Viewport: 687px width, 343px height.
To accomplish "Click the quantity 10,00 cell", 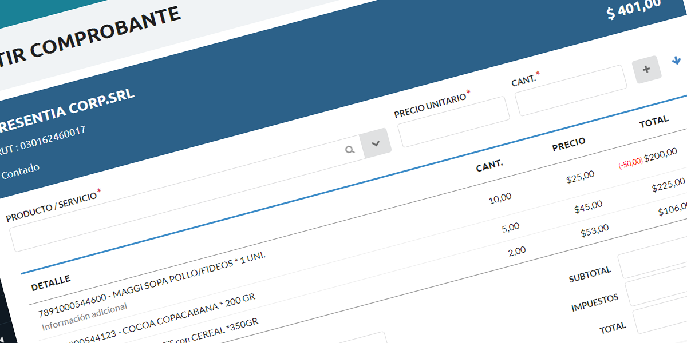I will coord(500,199).
